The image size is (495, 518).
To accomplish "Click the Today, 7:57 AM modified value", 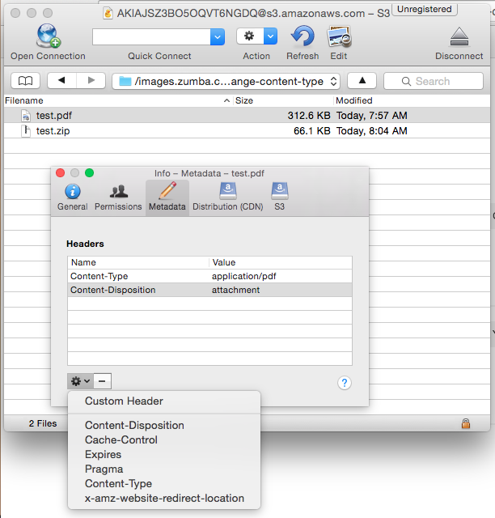I will [x=371, y=116].
